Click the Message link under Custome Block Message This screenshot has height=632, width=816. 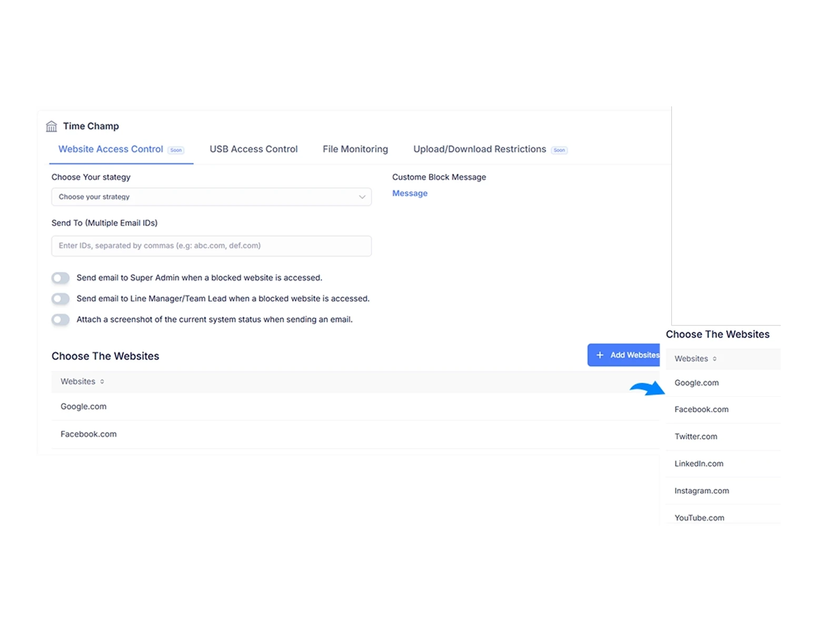click(410, 193)
